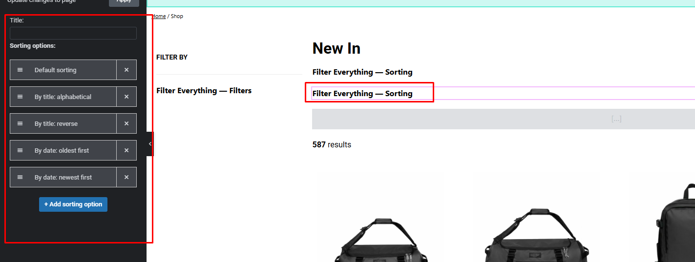This screenshot has height=262, width=695.
Task: Collapse the sidebar with the arrow handle
Action: (x=150, y=144)
